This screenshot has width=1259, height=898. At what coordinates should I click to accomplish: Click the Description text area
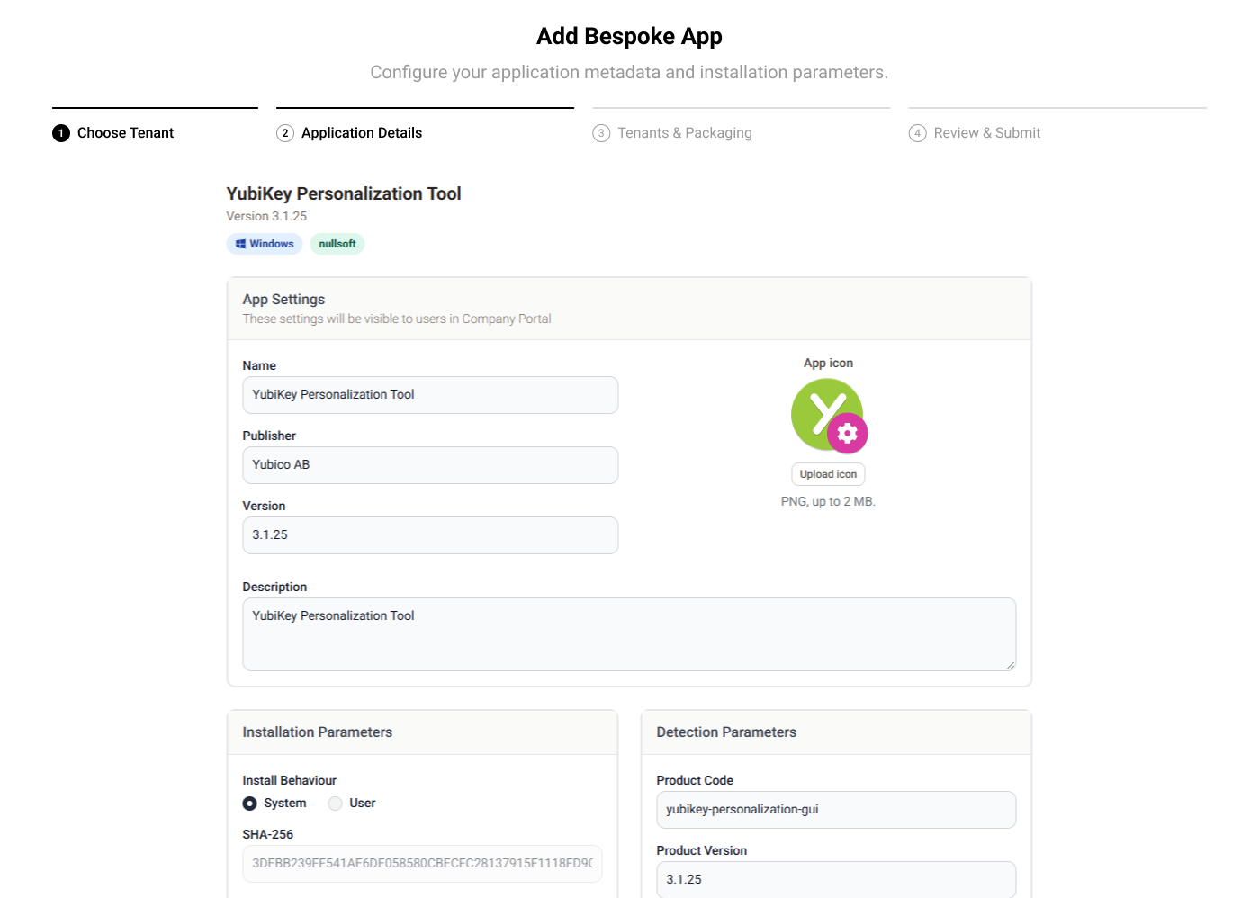point(629,634)
